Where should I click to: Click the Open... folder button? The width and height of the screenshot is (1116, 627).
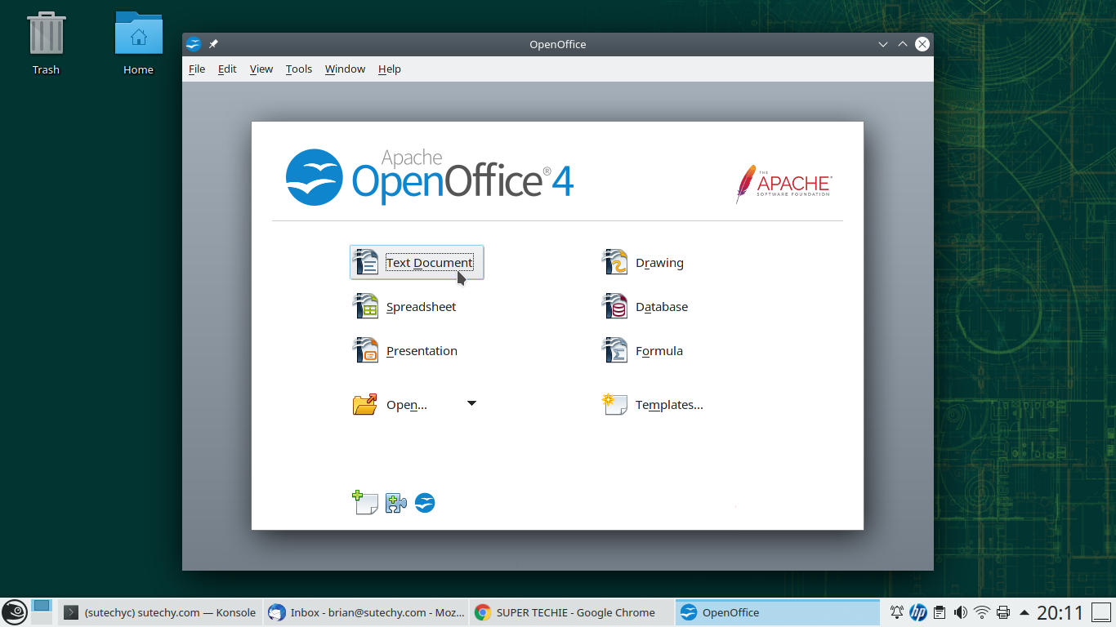[390, 404]
